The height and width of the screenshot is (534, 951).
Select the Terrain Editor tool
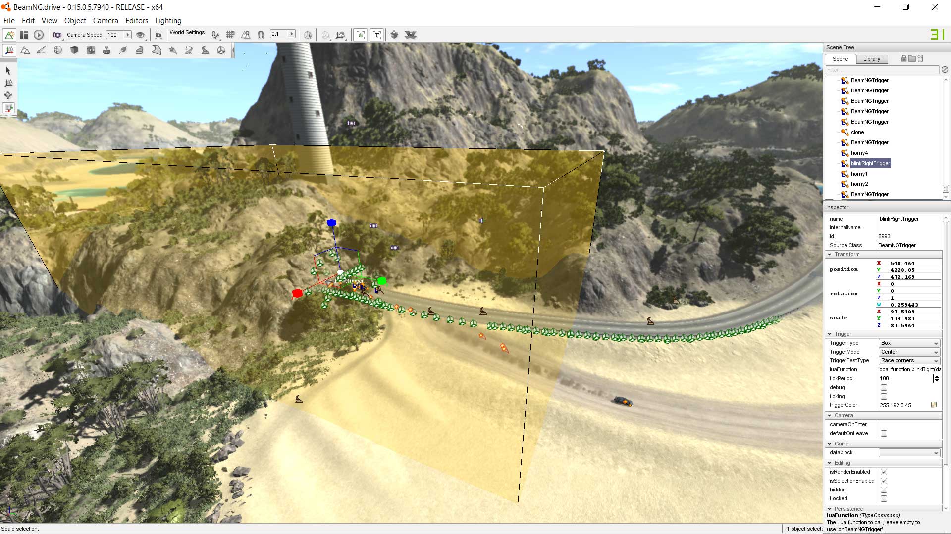[x=25, y=50]
